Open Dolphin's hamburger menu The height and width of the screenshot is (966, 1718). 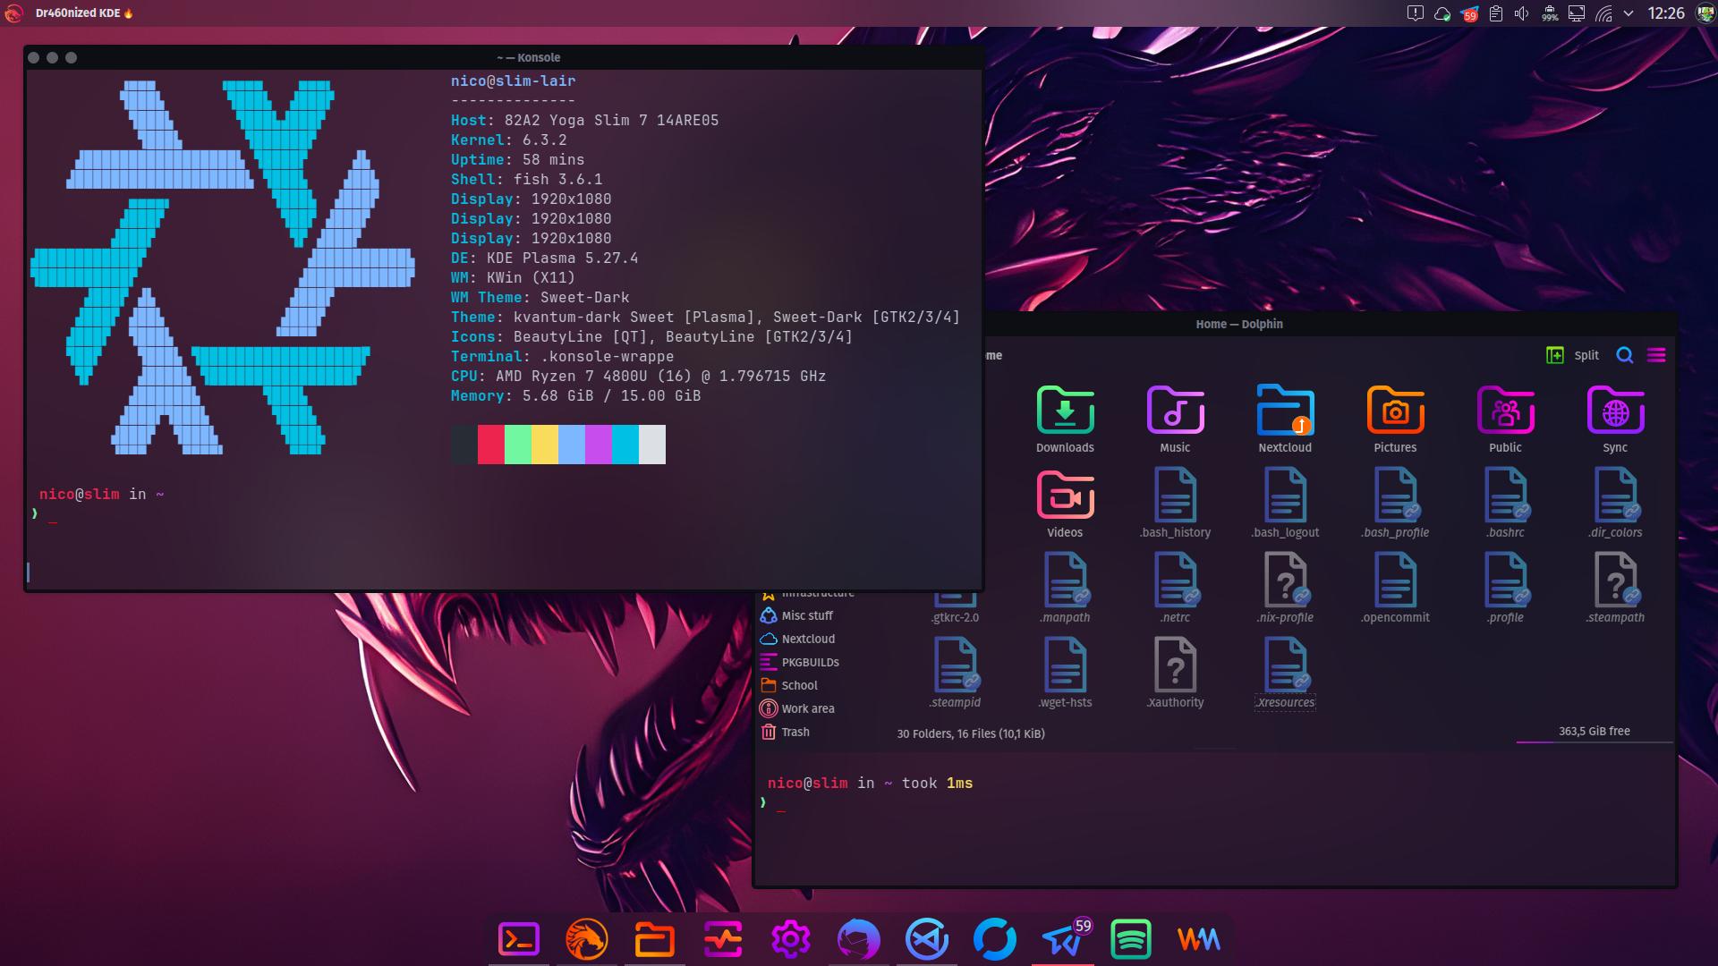tap(1656, 355)
